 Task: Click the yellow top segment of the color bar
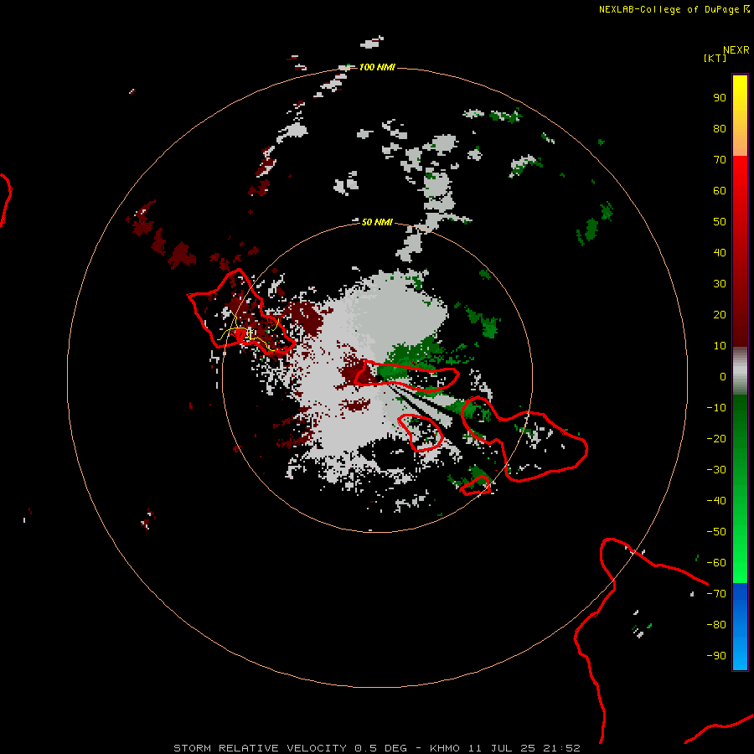(x=740, y=116)
